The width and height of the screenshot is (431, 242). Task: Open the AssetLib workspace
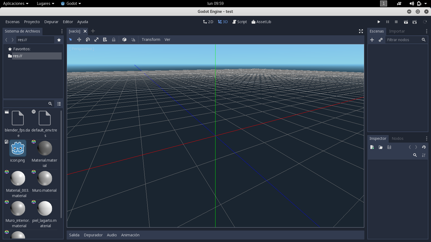pyautogui.click(x=261, y=22)
